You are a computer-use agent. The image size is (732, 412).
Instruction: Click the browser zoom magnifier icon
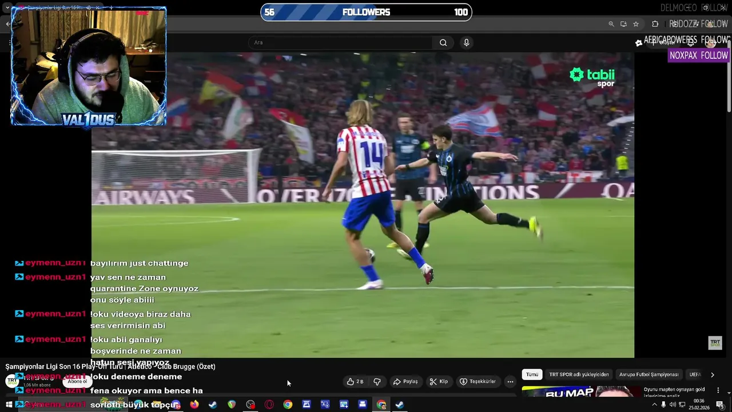[x=611, y=24]
